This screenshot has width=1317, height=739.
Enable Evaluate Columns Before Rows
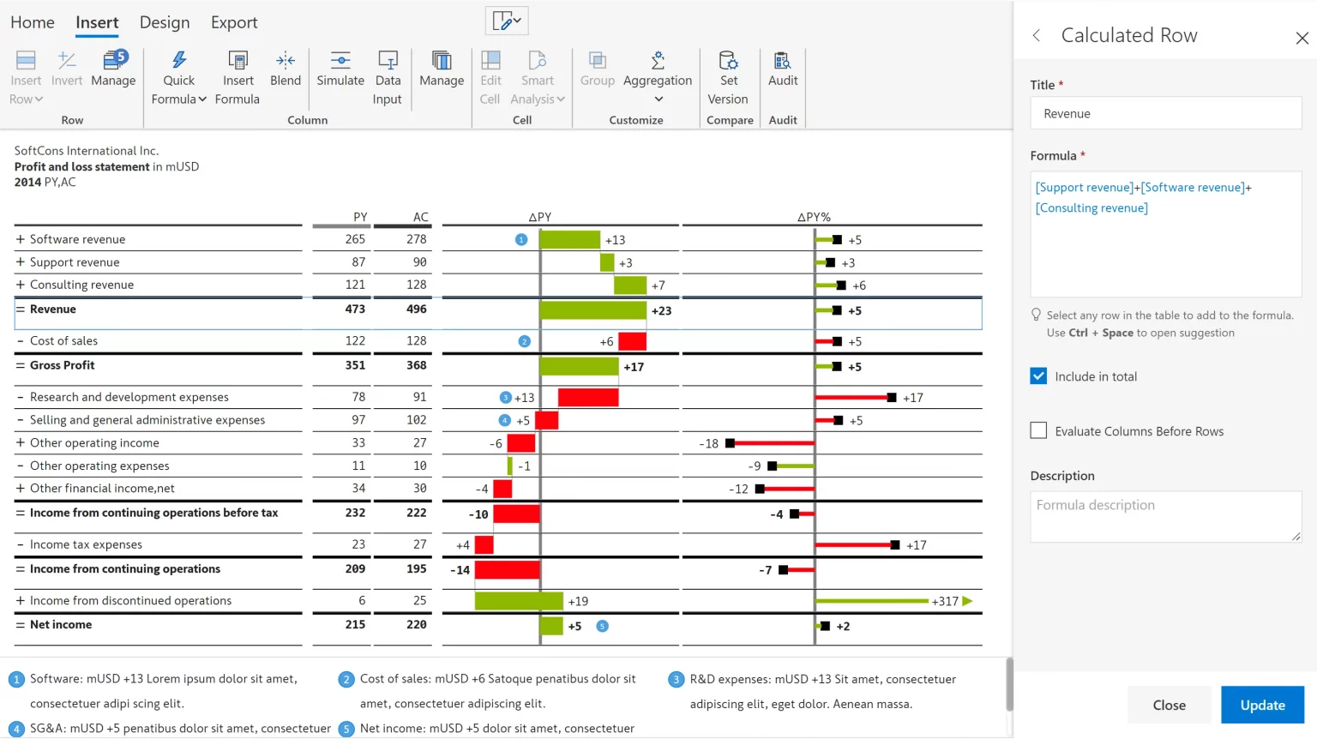click(x=1038, y=431)
